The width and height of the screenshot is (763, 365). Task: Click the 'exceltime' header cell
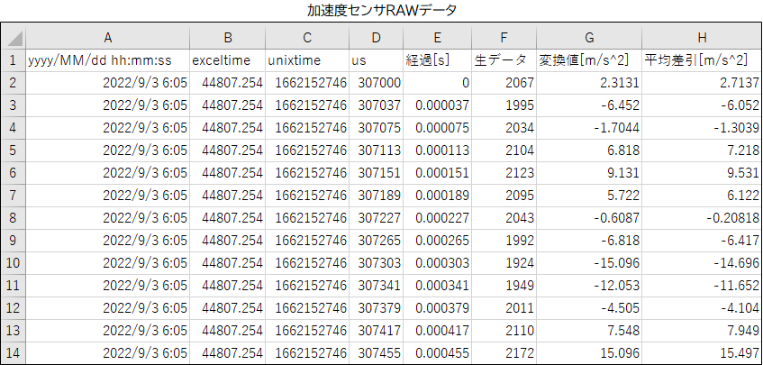point(228,59)
